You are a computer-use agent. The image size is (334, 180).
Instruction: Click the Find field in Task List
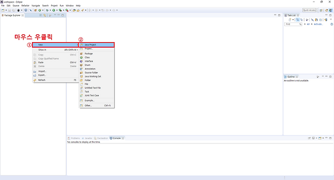tap(293, 24)
